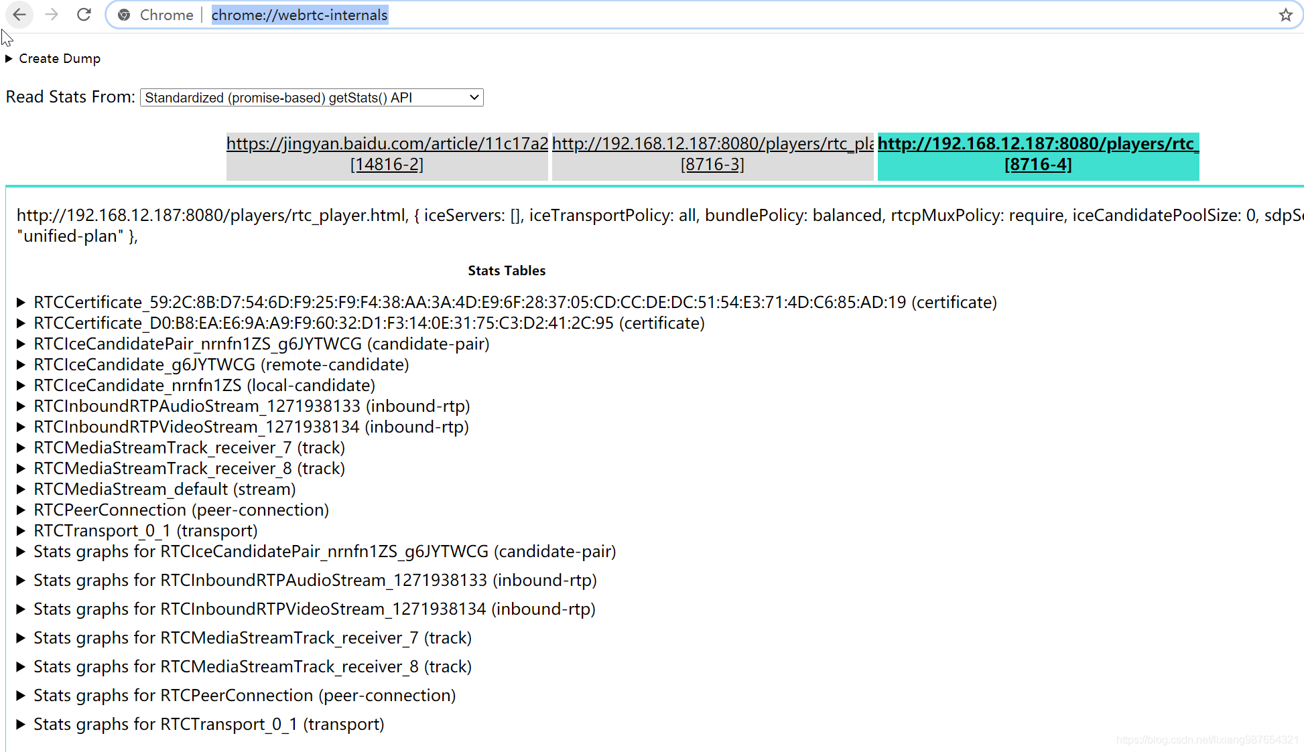
Task: Switch to the 8716-3 connection tab
Action: 712,154
